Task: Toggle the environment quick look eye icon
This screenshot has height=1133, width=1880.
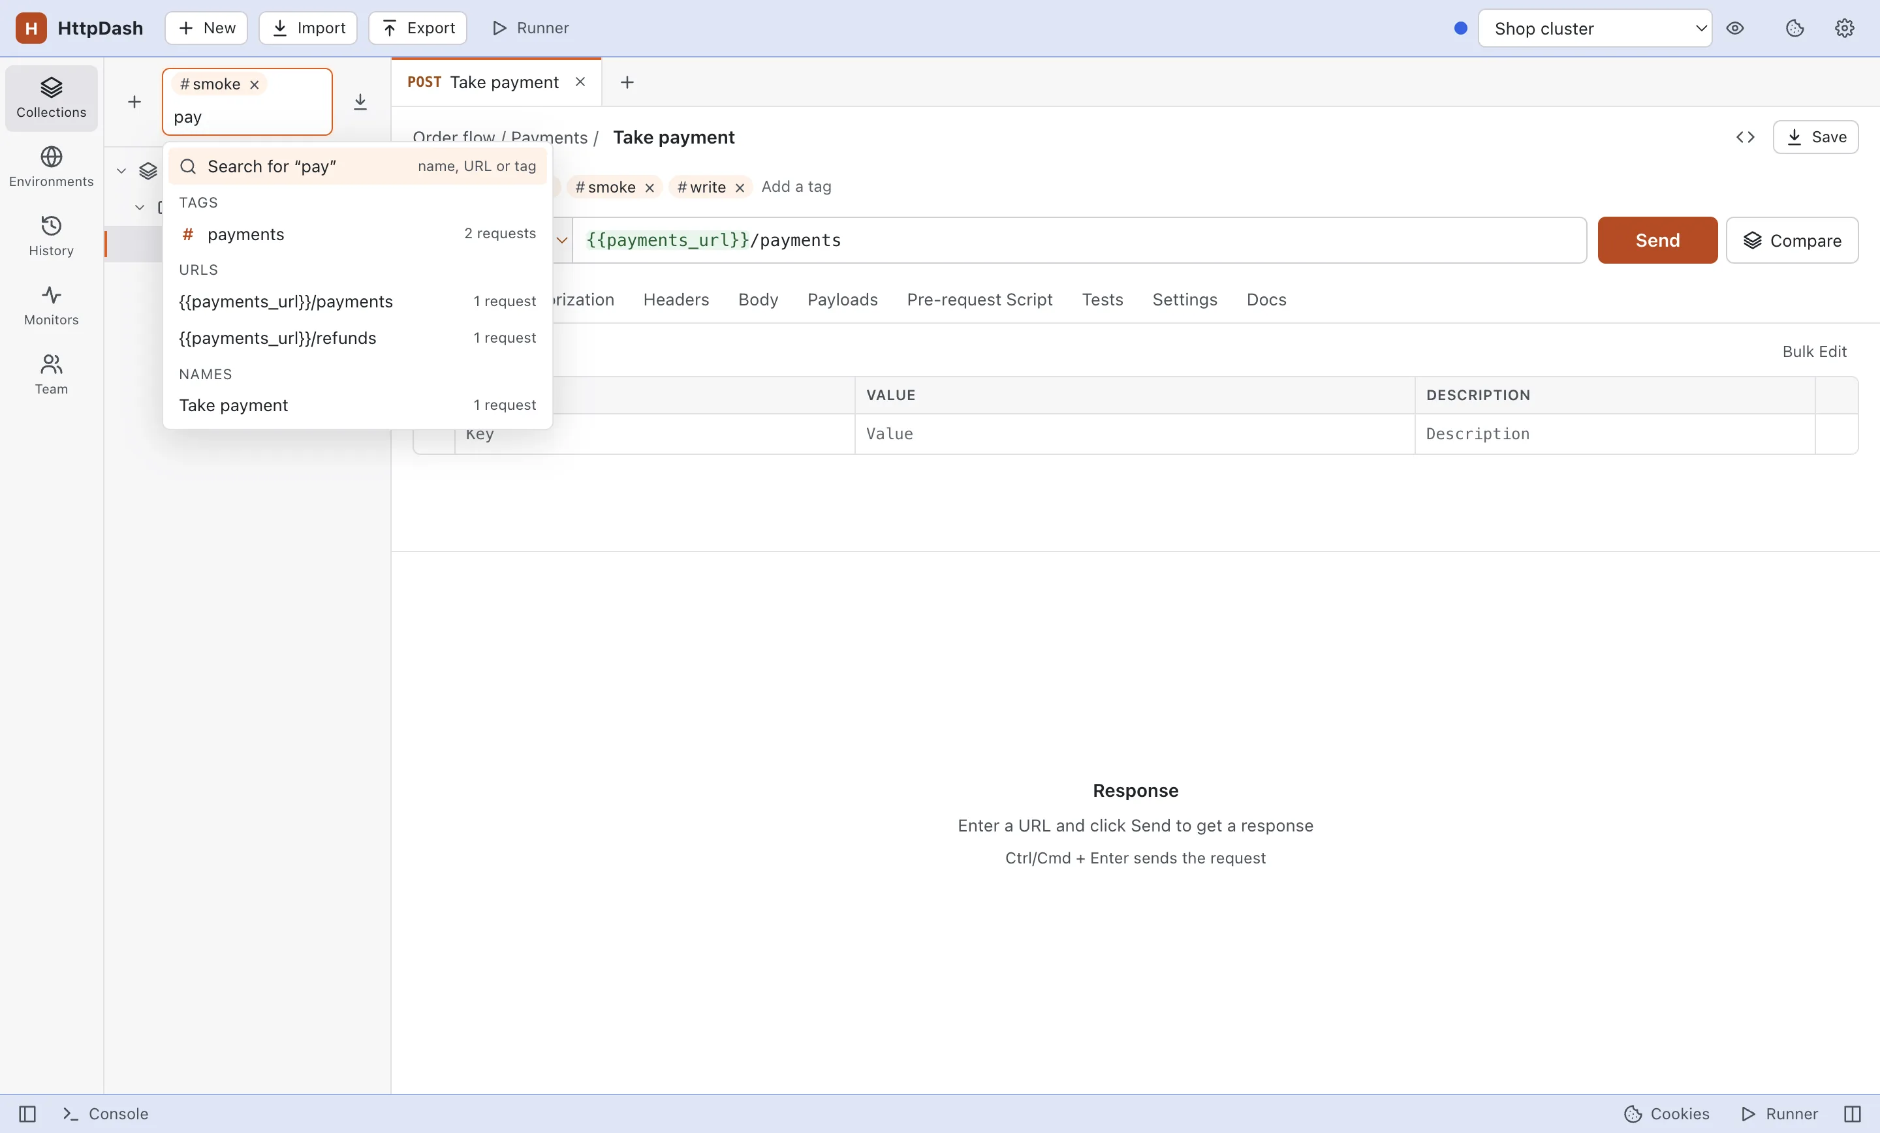Action: pos(1735,28)
